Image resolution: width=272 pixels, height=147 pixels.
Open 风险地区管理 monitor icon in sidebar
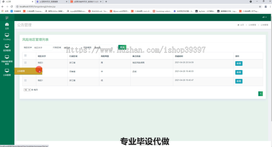tap(7, 57)
